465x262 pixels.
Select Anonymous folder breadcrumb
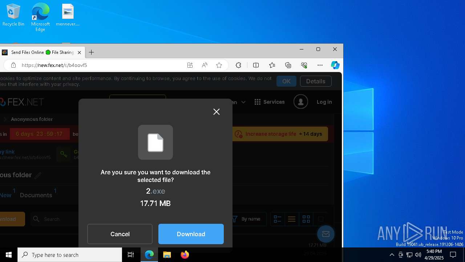pos(32,119)
